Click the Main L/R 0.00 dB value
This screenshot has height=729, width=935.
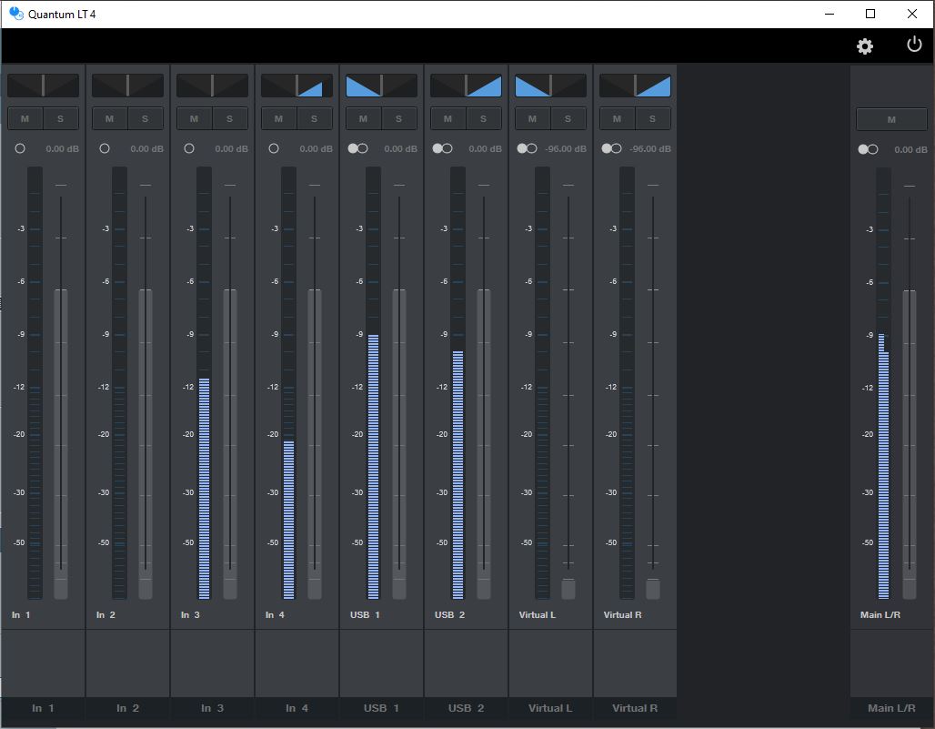tap(910, 150)
